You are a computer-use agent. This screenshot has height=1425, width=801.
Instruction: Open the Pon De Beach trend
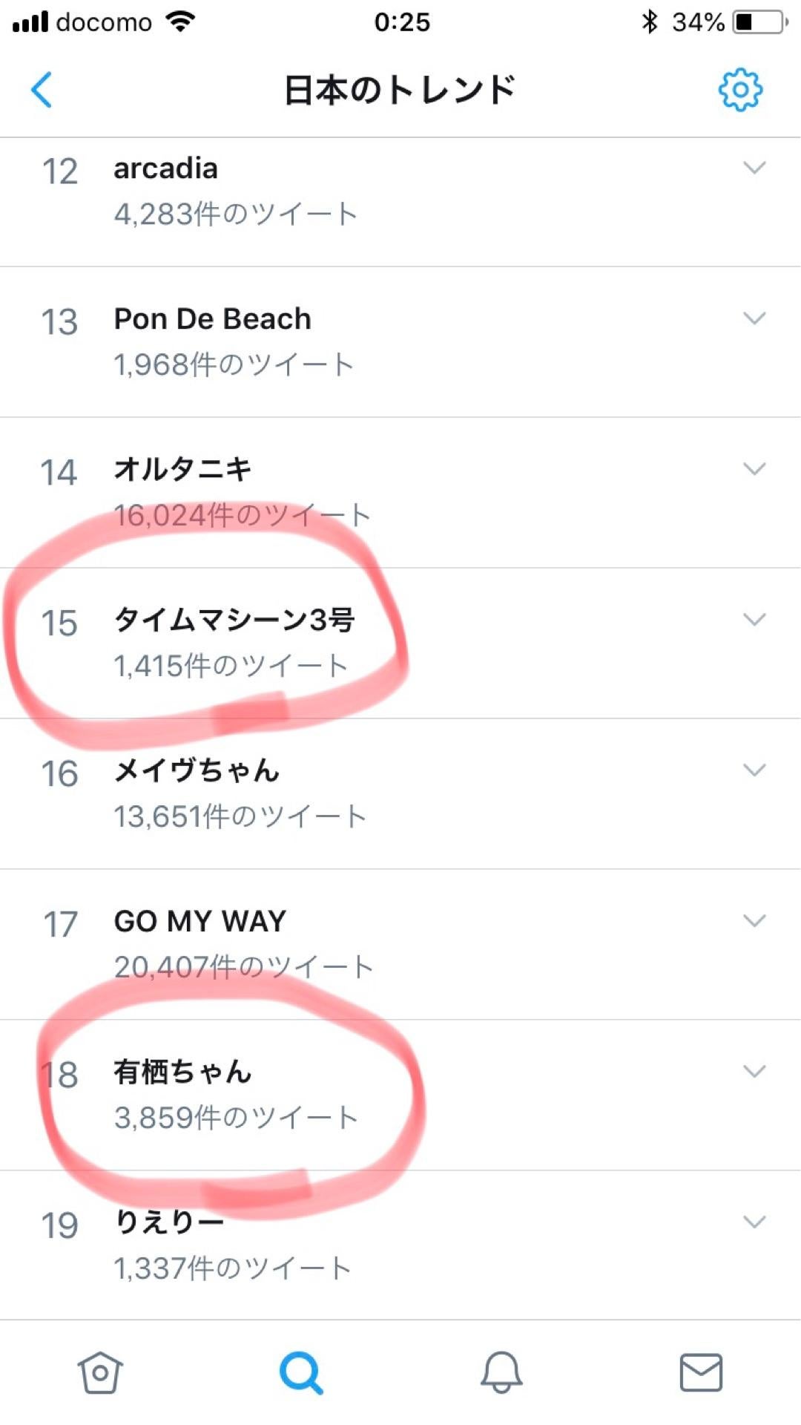400,342
